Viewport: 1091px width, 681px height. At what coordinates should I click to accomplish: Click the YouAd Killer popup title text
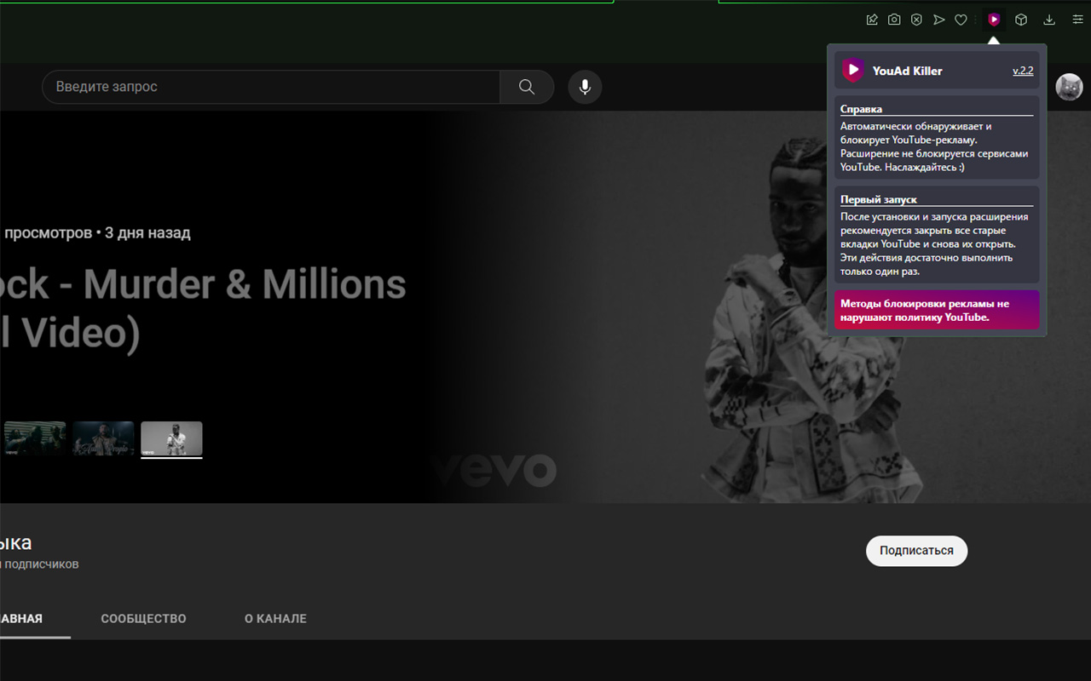(x=907, y=72)
